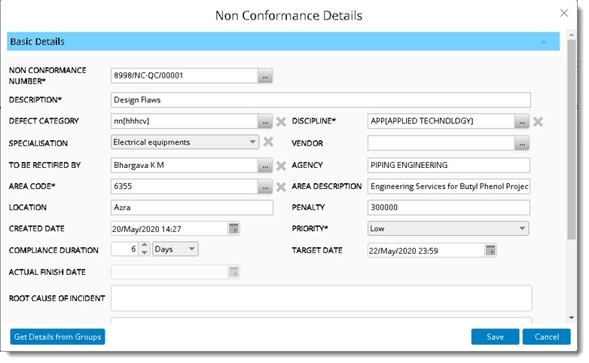Viewport: 589px width, 363px height.
Task: Clear the To Be Rectified By value
Action: click(281, 166)
